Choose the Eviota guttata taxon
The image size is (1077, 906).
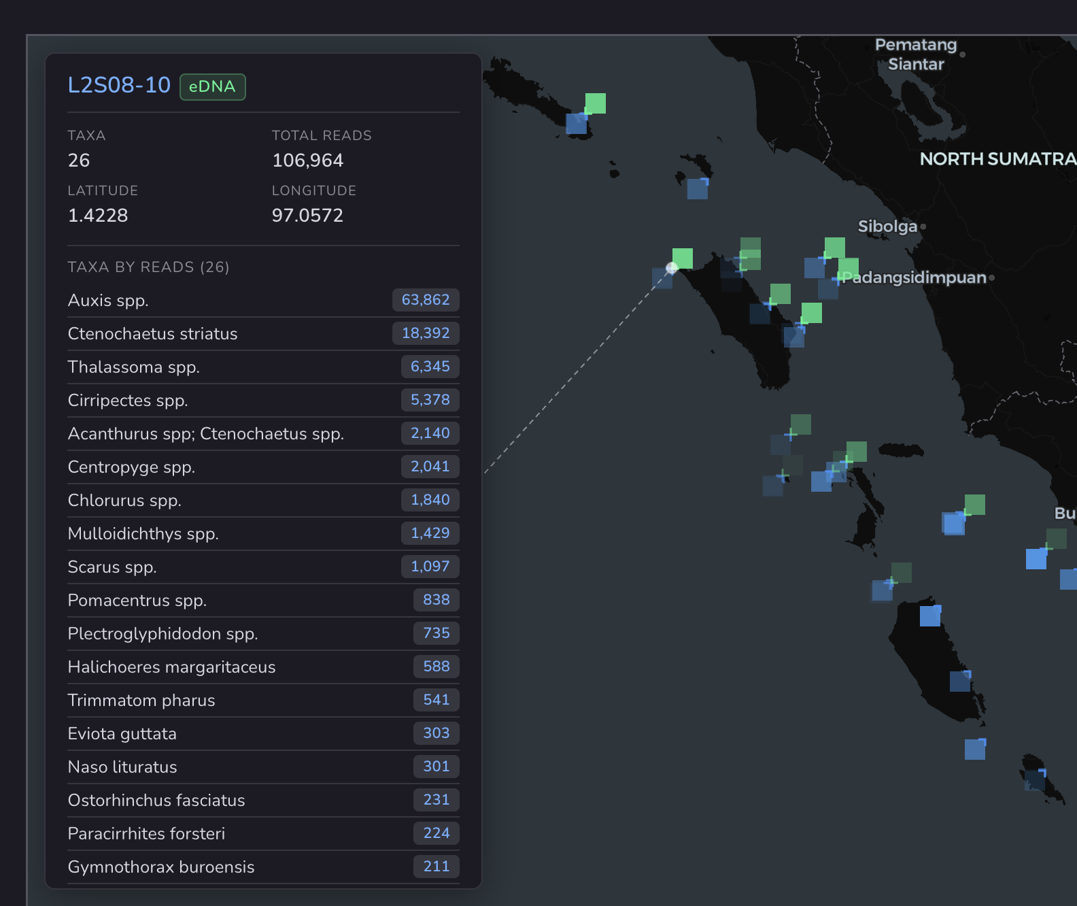(263, 733)
